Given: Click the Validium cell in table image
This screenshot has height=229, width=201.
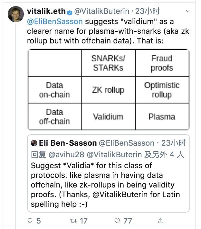Looking at the screenshot, I should [109, 116].
